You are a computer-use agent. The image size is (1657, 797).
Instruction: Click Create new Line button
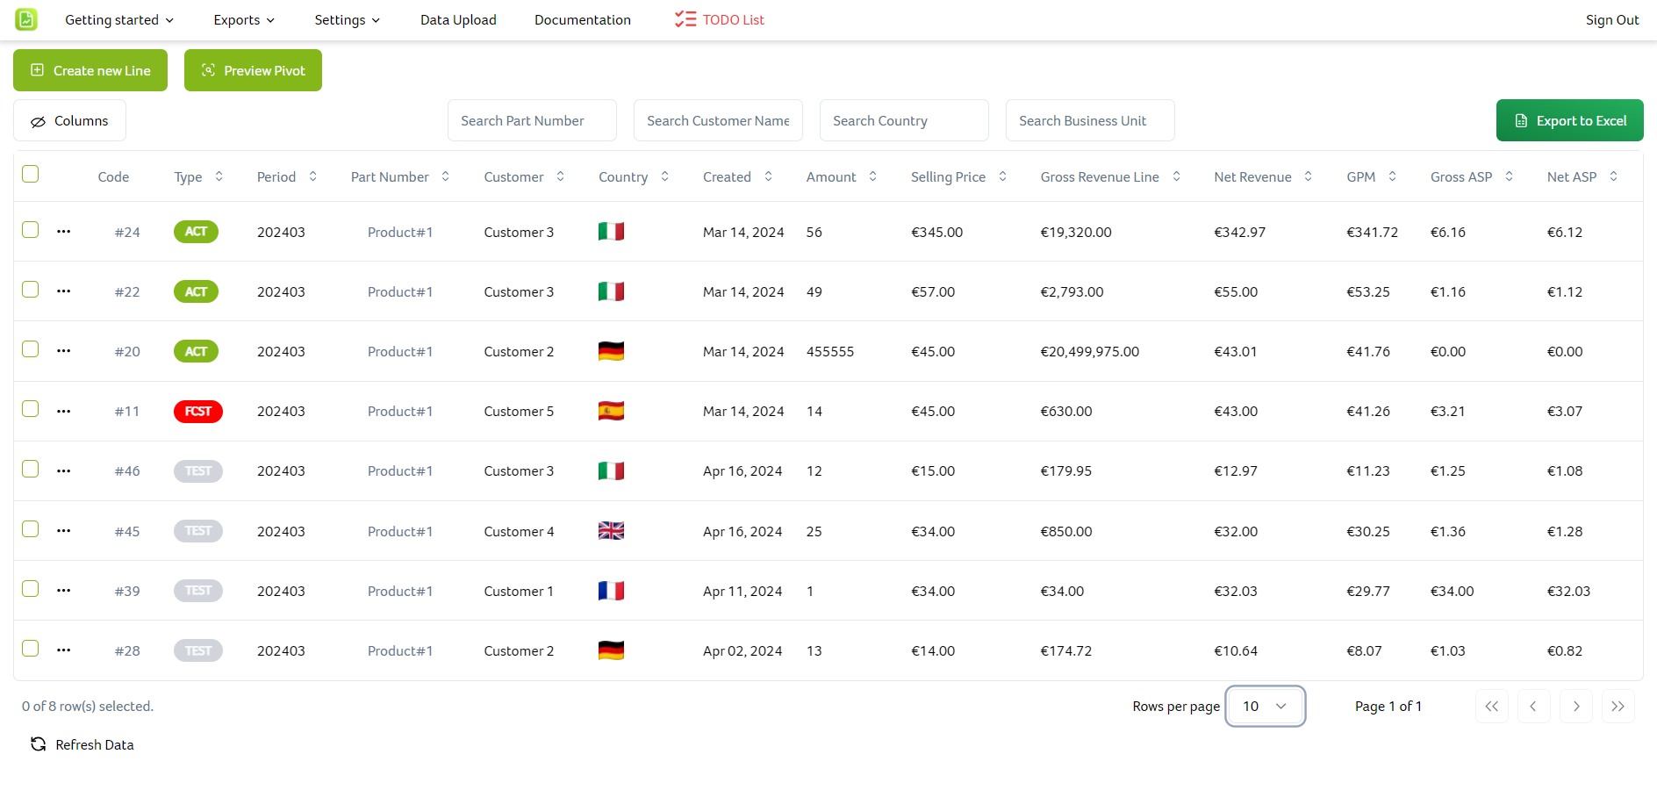tap(90, 70)
